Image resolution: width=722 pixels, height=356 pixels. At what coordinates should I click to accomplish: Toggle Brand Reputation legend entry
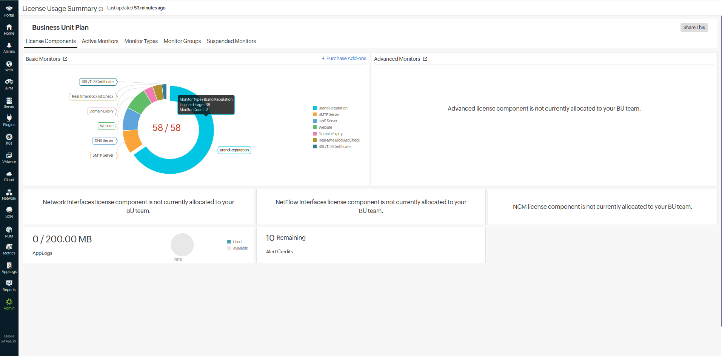point(333,108)
